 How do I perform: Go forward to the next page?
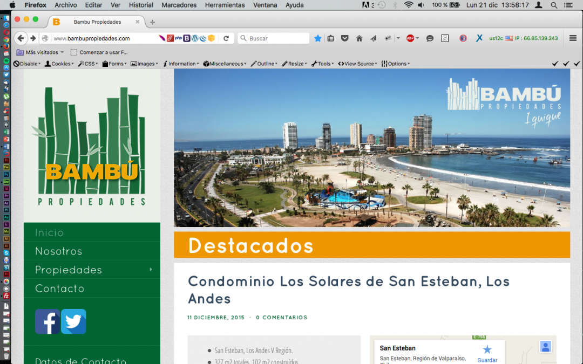(x=33, y=38)
